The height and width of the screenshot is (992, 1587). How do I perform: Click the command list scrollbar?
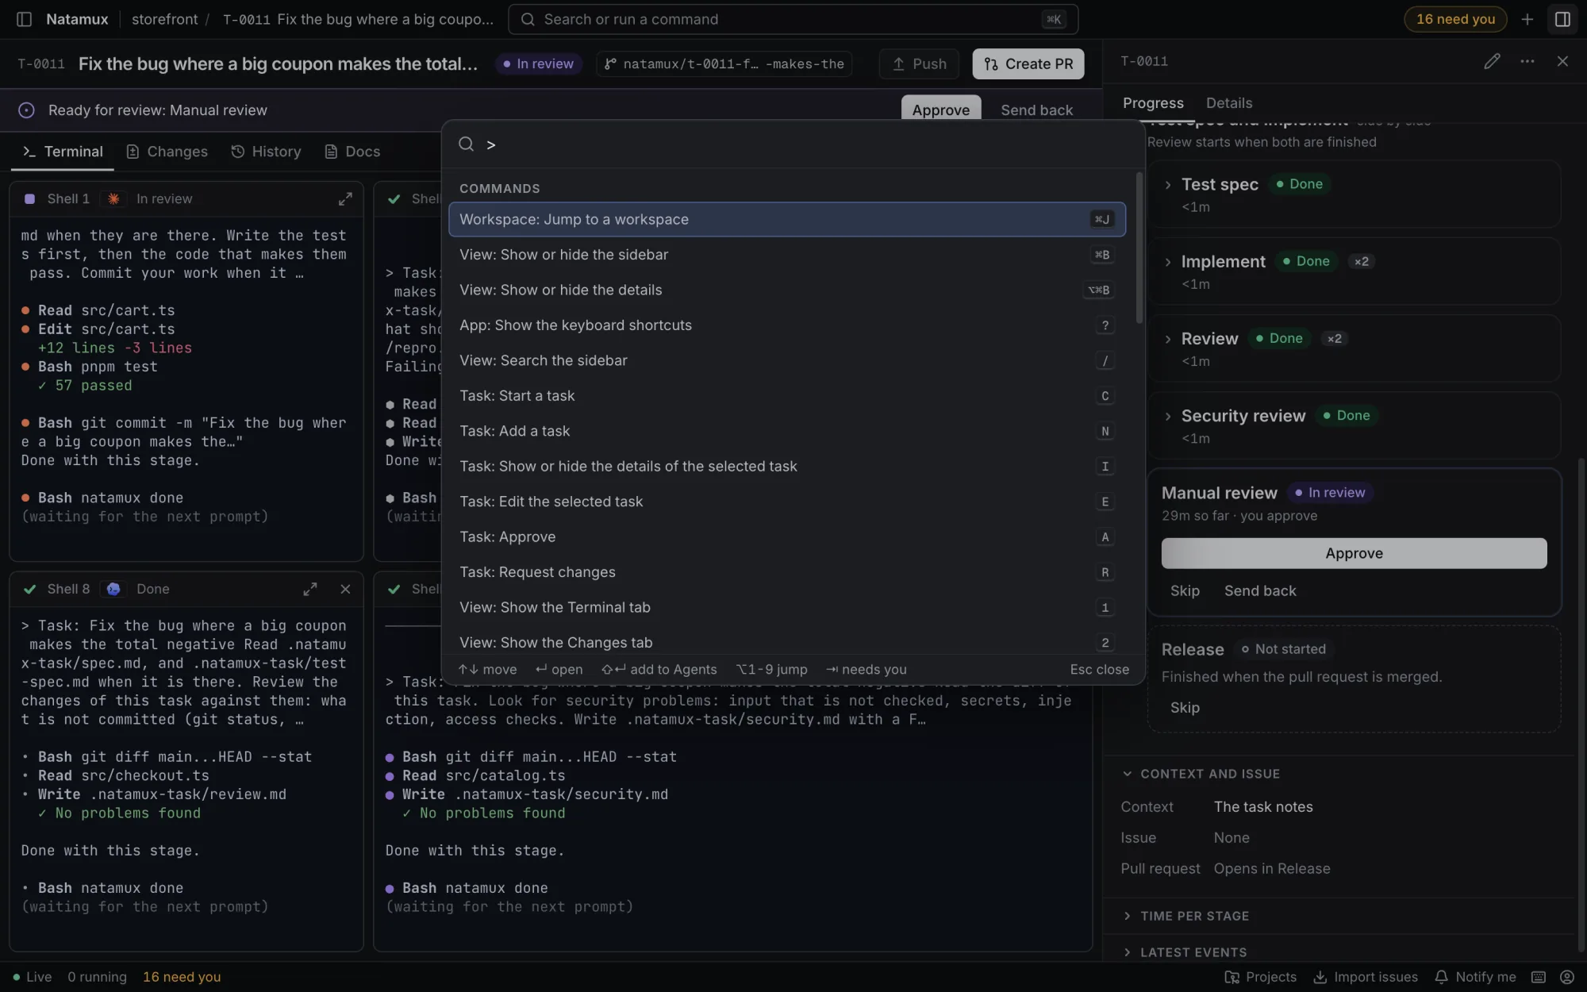pyautogui.click(x=1139, y=248)
